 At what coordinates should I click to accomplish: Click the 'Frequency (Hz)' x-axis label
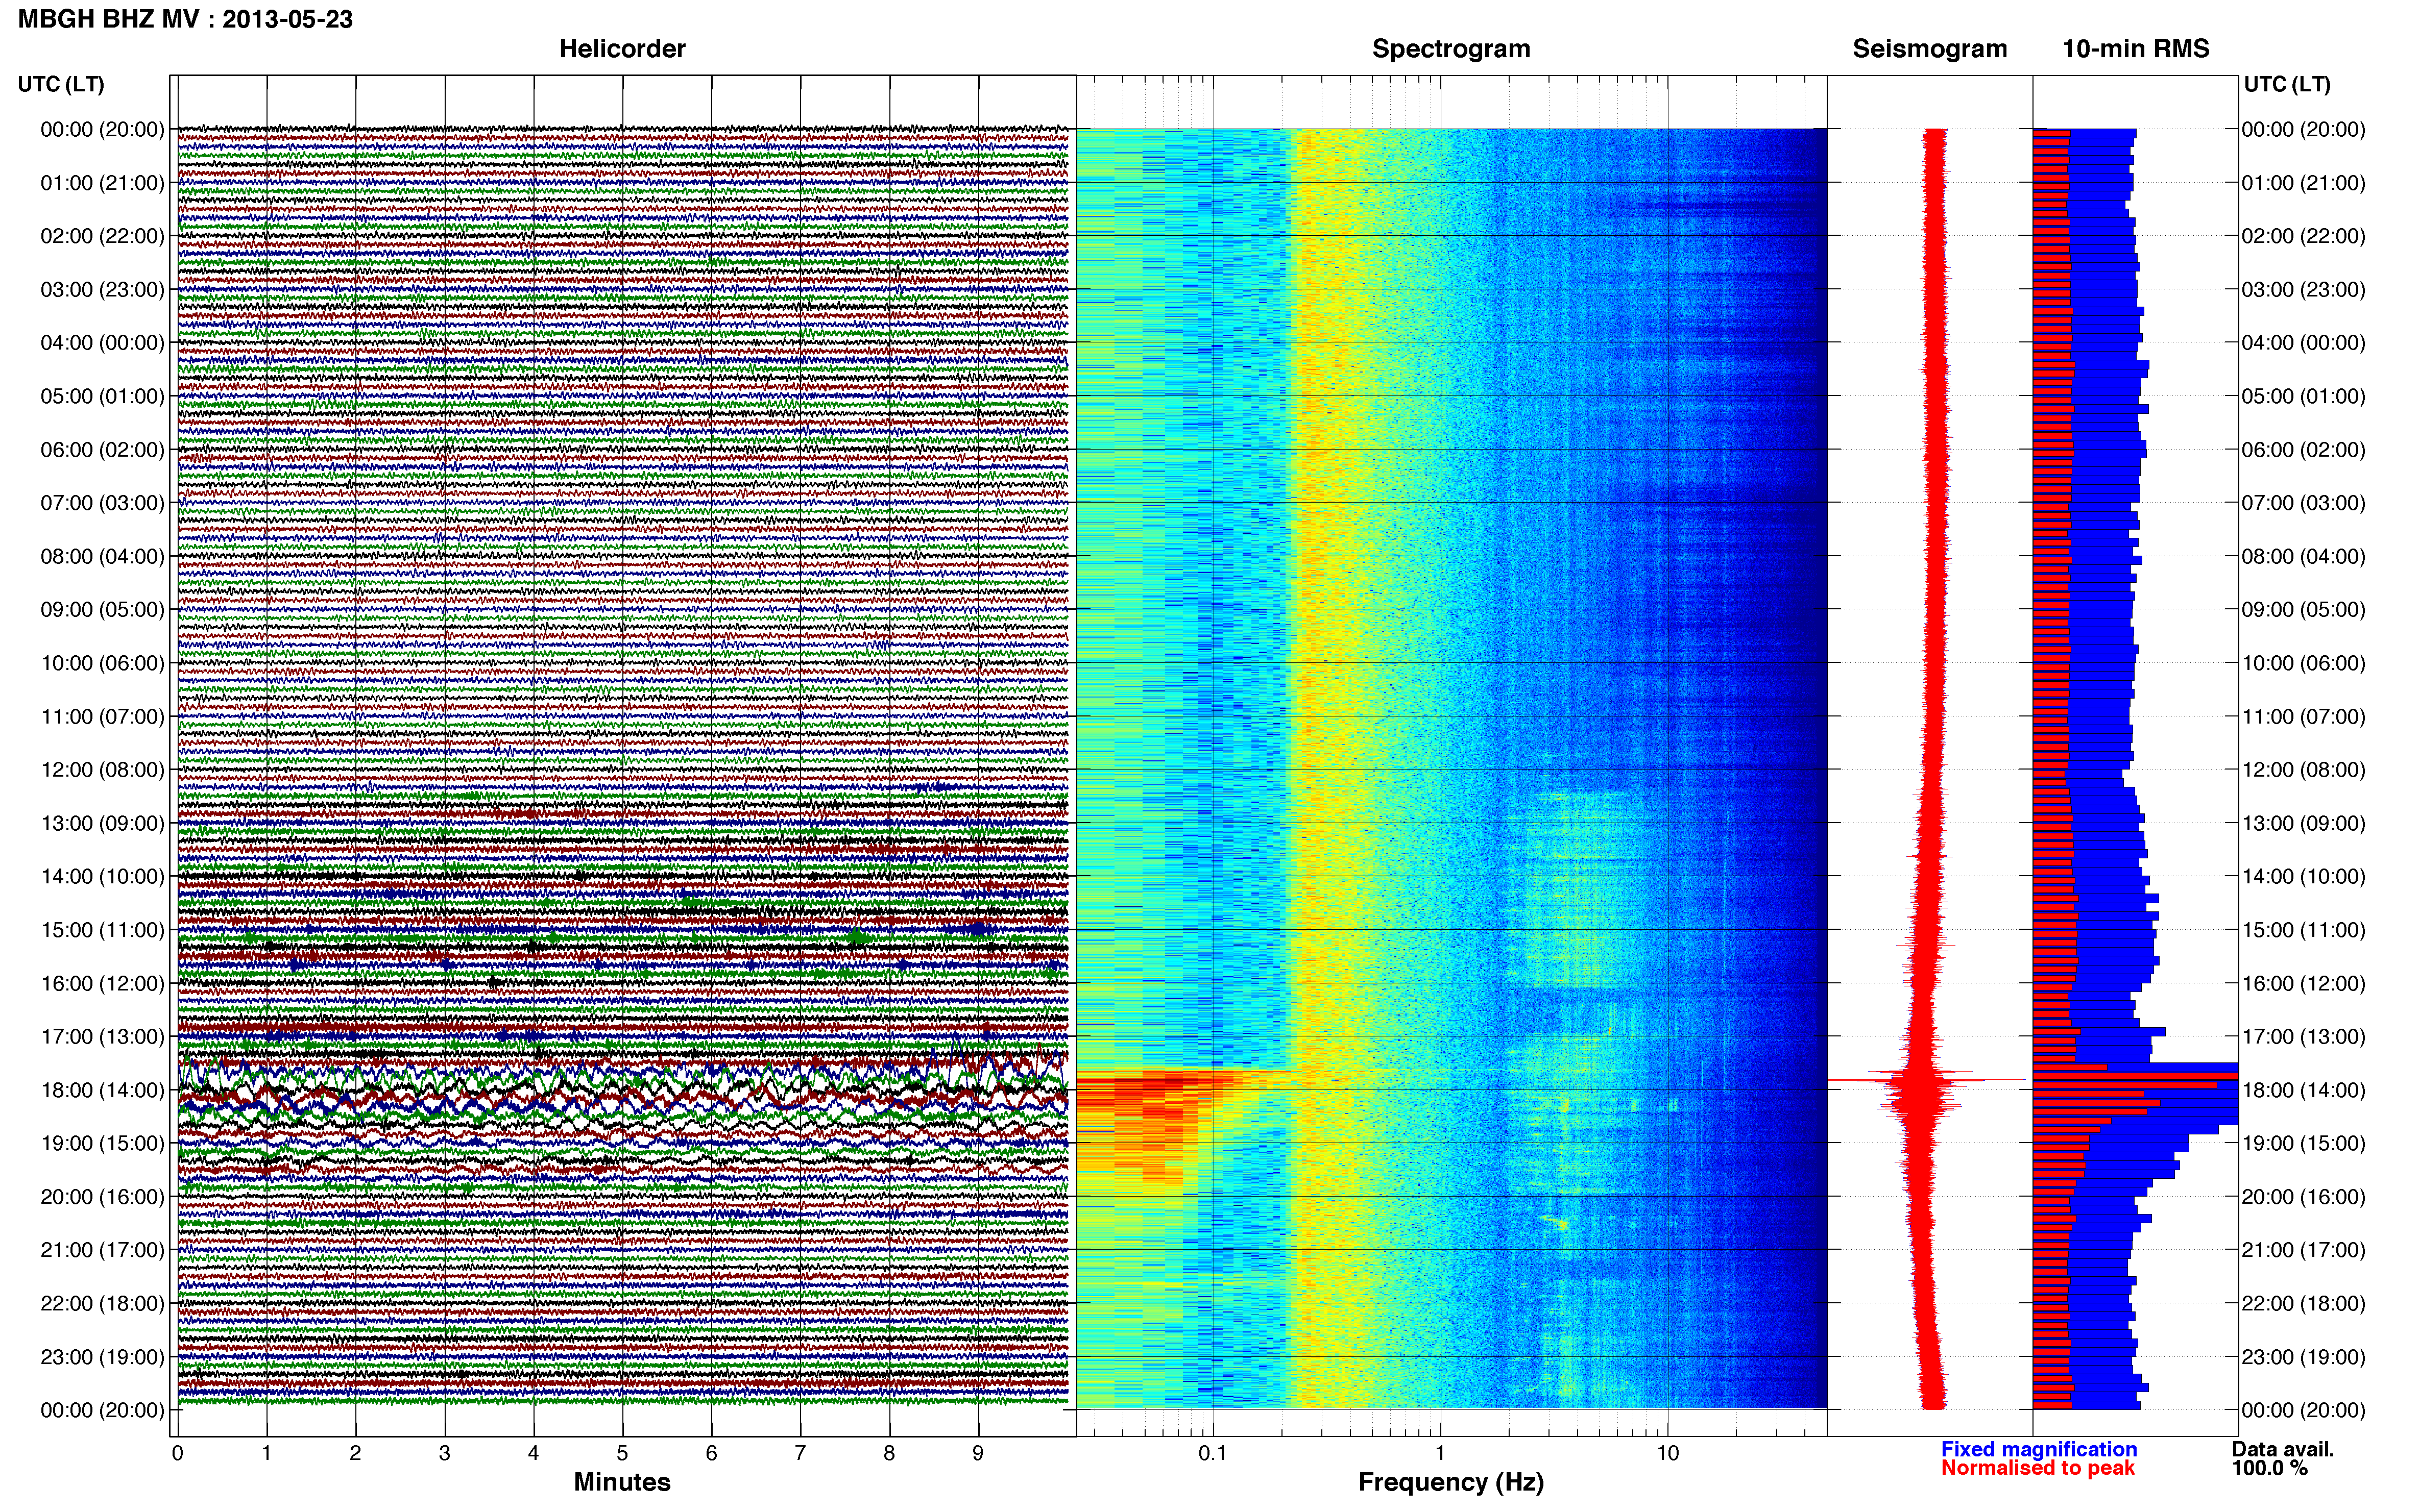point(1450,1482)
